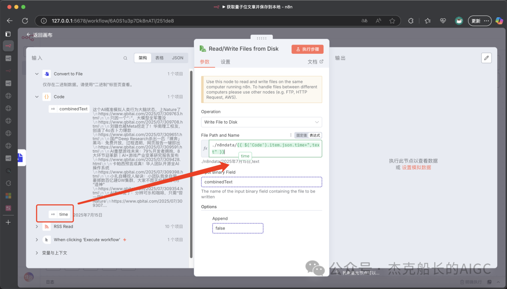The width and height of the screenshot is (507, 289).
Task: Grab the panel drag handle dots
Action: tap(261, 38)
